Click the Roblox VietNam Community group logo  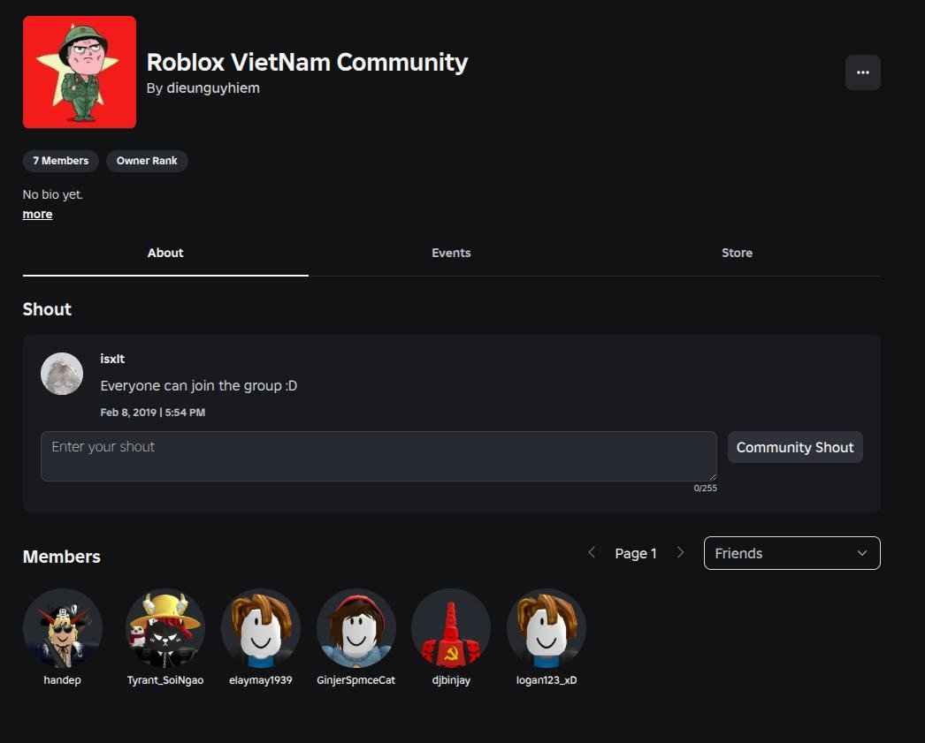(x=80, y=72)
